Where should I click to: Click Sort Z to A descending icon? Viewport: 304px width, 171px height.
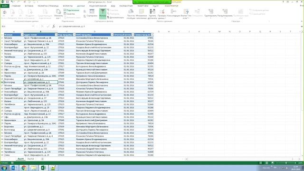click(85, 16)
